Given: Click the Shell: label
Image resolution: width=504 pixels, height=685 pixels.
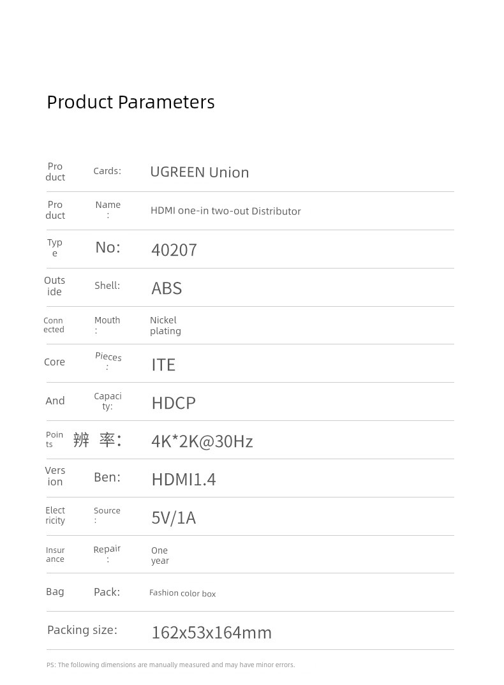Looking at the screenshot, I should click(107, 286).
